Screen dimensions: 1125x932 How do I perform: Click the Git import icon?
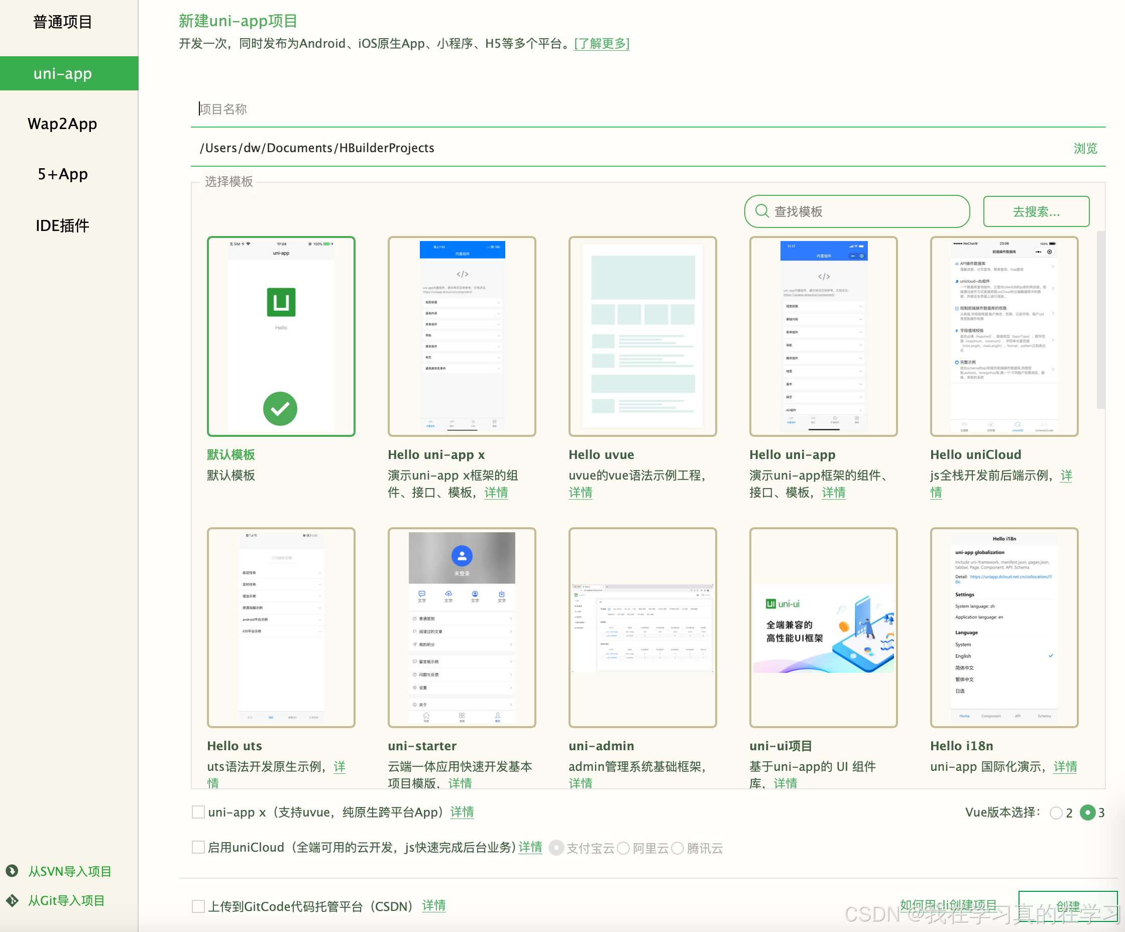tap(12, 900)
